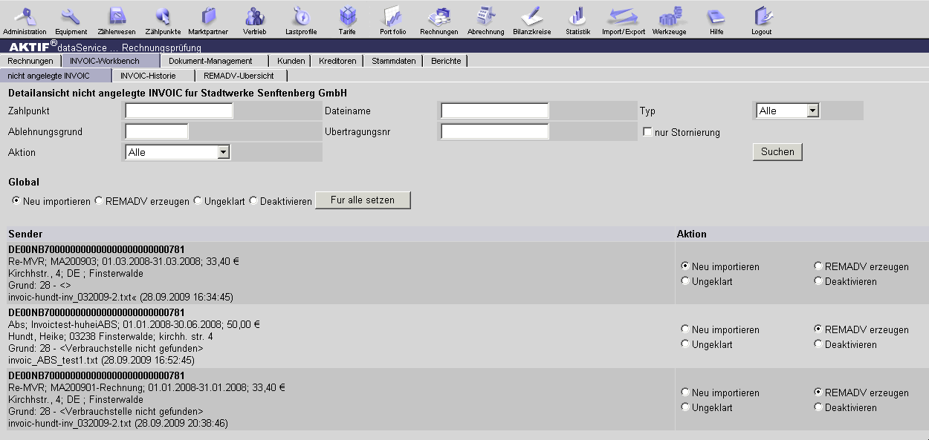Choose Deaktivieren for the first INVOIC entry
This screenshot has width=929, height=440.
tap(818, 281)
